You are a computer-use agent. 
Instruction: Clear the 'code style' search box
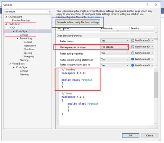tap(50, 12)
